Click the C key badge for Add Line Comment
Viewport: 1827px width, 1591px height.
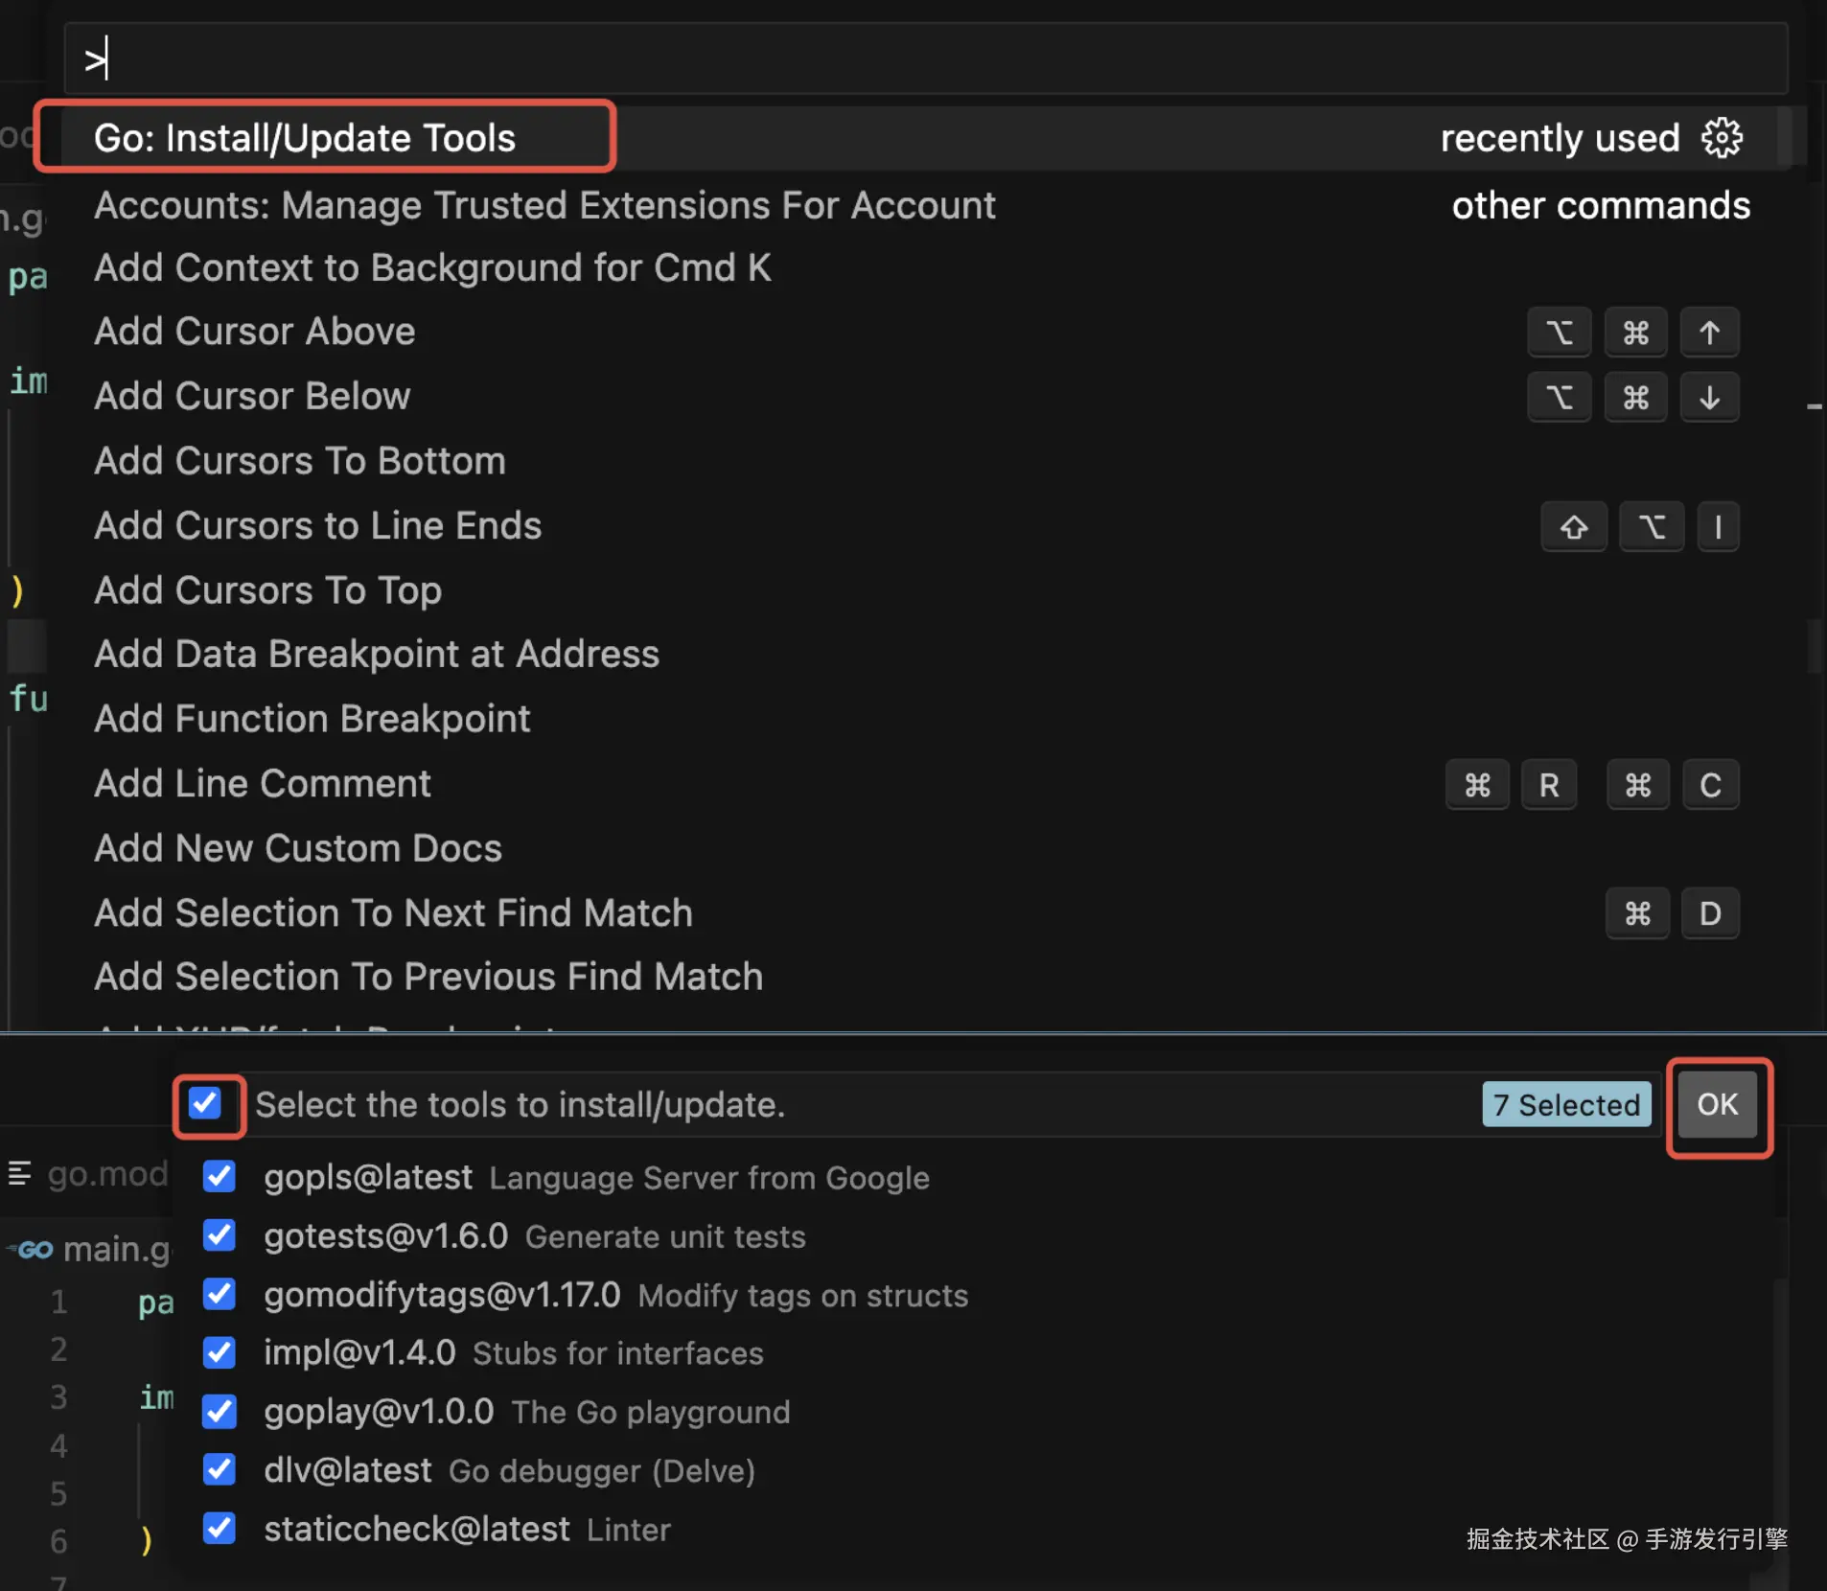point(1711,785)
